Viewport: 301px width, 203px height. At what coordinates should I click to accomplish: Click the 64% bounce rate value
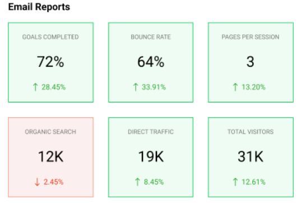point(151,62)
